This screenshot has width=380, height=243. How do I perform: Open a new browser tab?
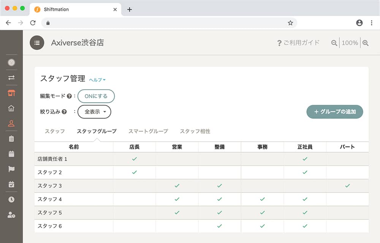(130, 9)
